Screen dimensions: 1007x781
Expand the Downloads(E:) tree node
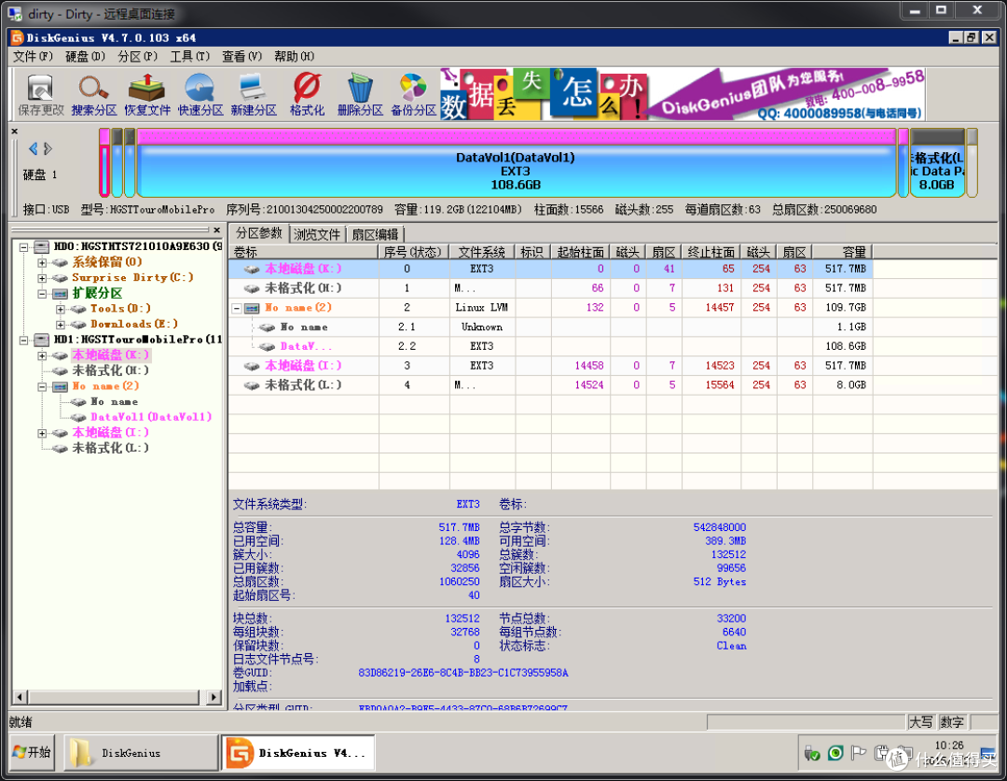(61, 324)
